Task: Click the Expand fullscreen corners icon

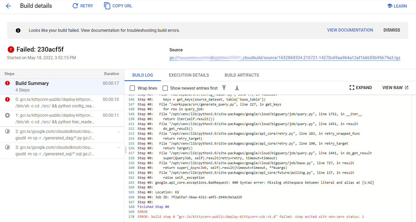Action: click(352, 88)
